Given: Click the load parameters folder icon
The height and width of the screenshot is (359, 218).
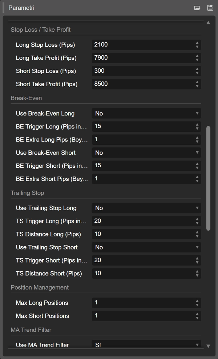Looking at the screenshot, I should pos(197,8).
